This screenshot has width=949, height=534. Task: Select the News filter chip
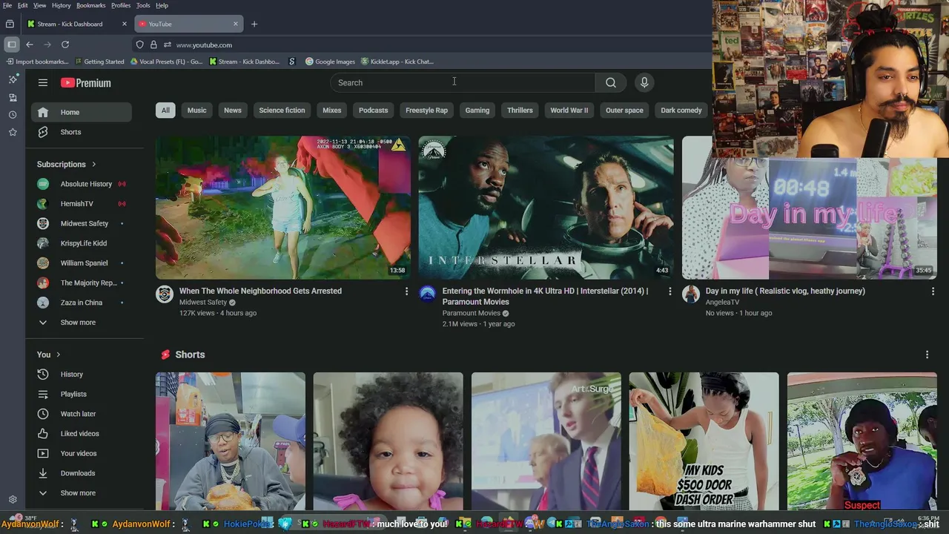coord(233,111)
